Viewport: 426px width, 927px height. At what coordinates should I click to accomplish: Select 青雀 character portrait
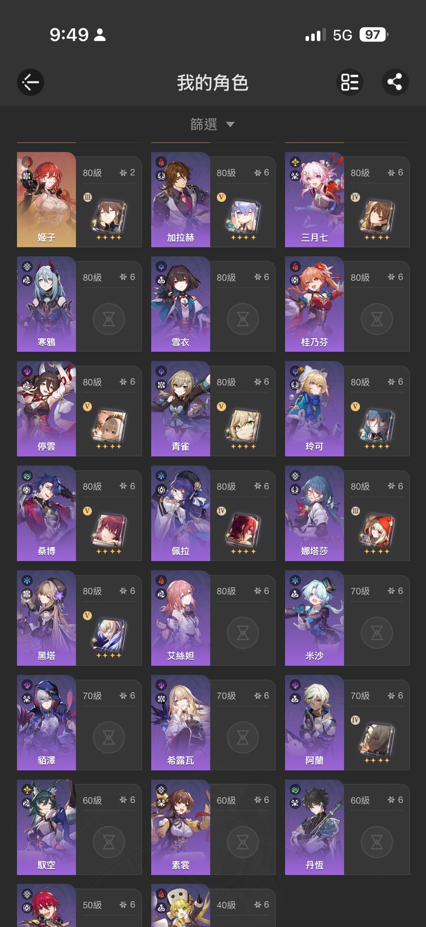[181, 409]
